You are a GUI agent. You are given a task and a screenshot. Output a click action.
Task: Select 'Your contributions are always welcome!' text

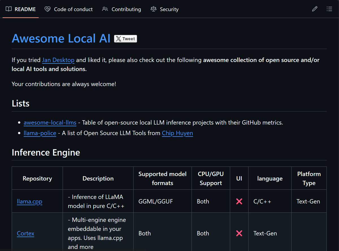coord(64,84)
